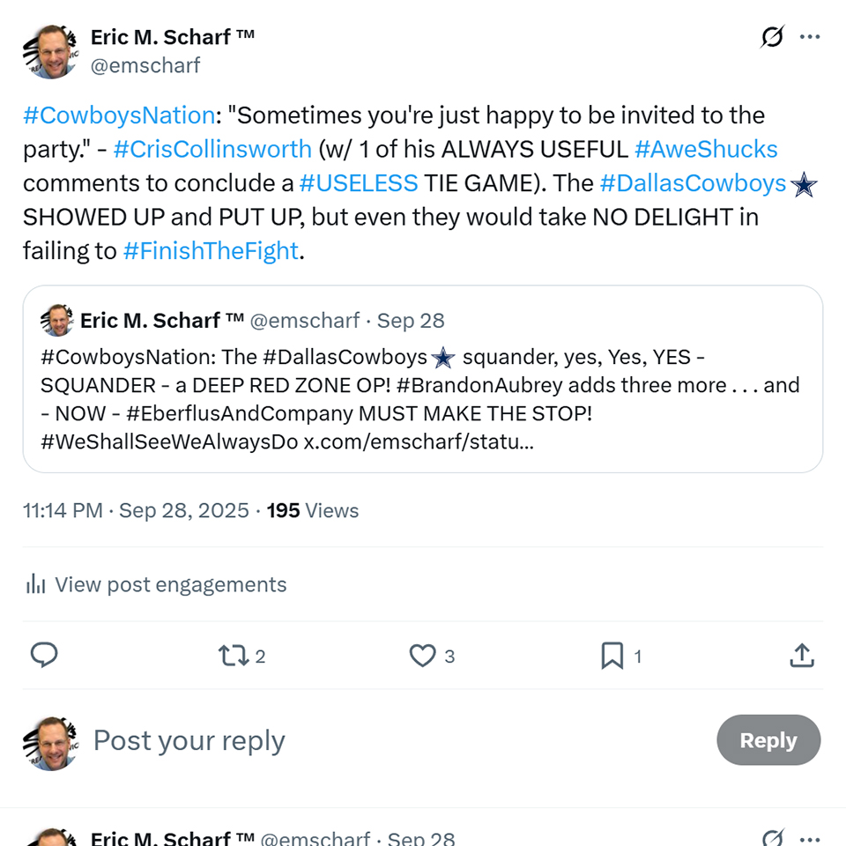The height and width of the screenshot is (846, 846).
Task: Bookmark the post using the bookmark icon
Action: pyautogui.click(x=612, y=655)
